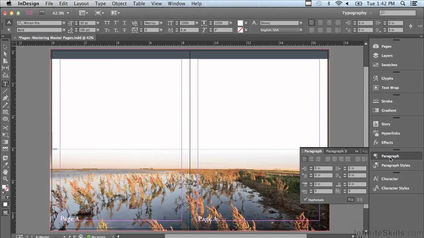Launch Bridge with the Br button
424x238 pixels.
tap(42, 13)
